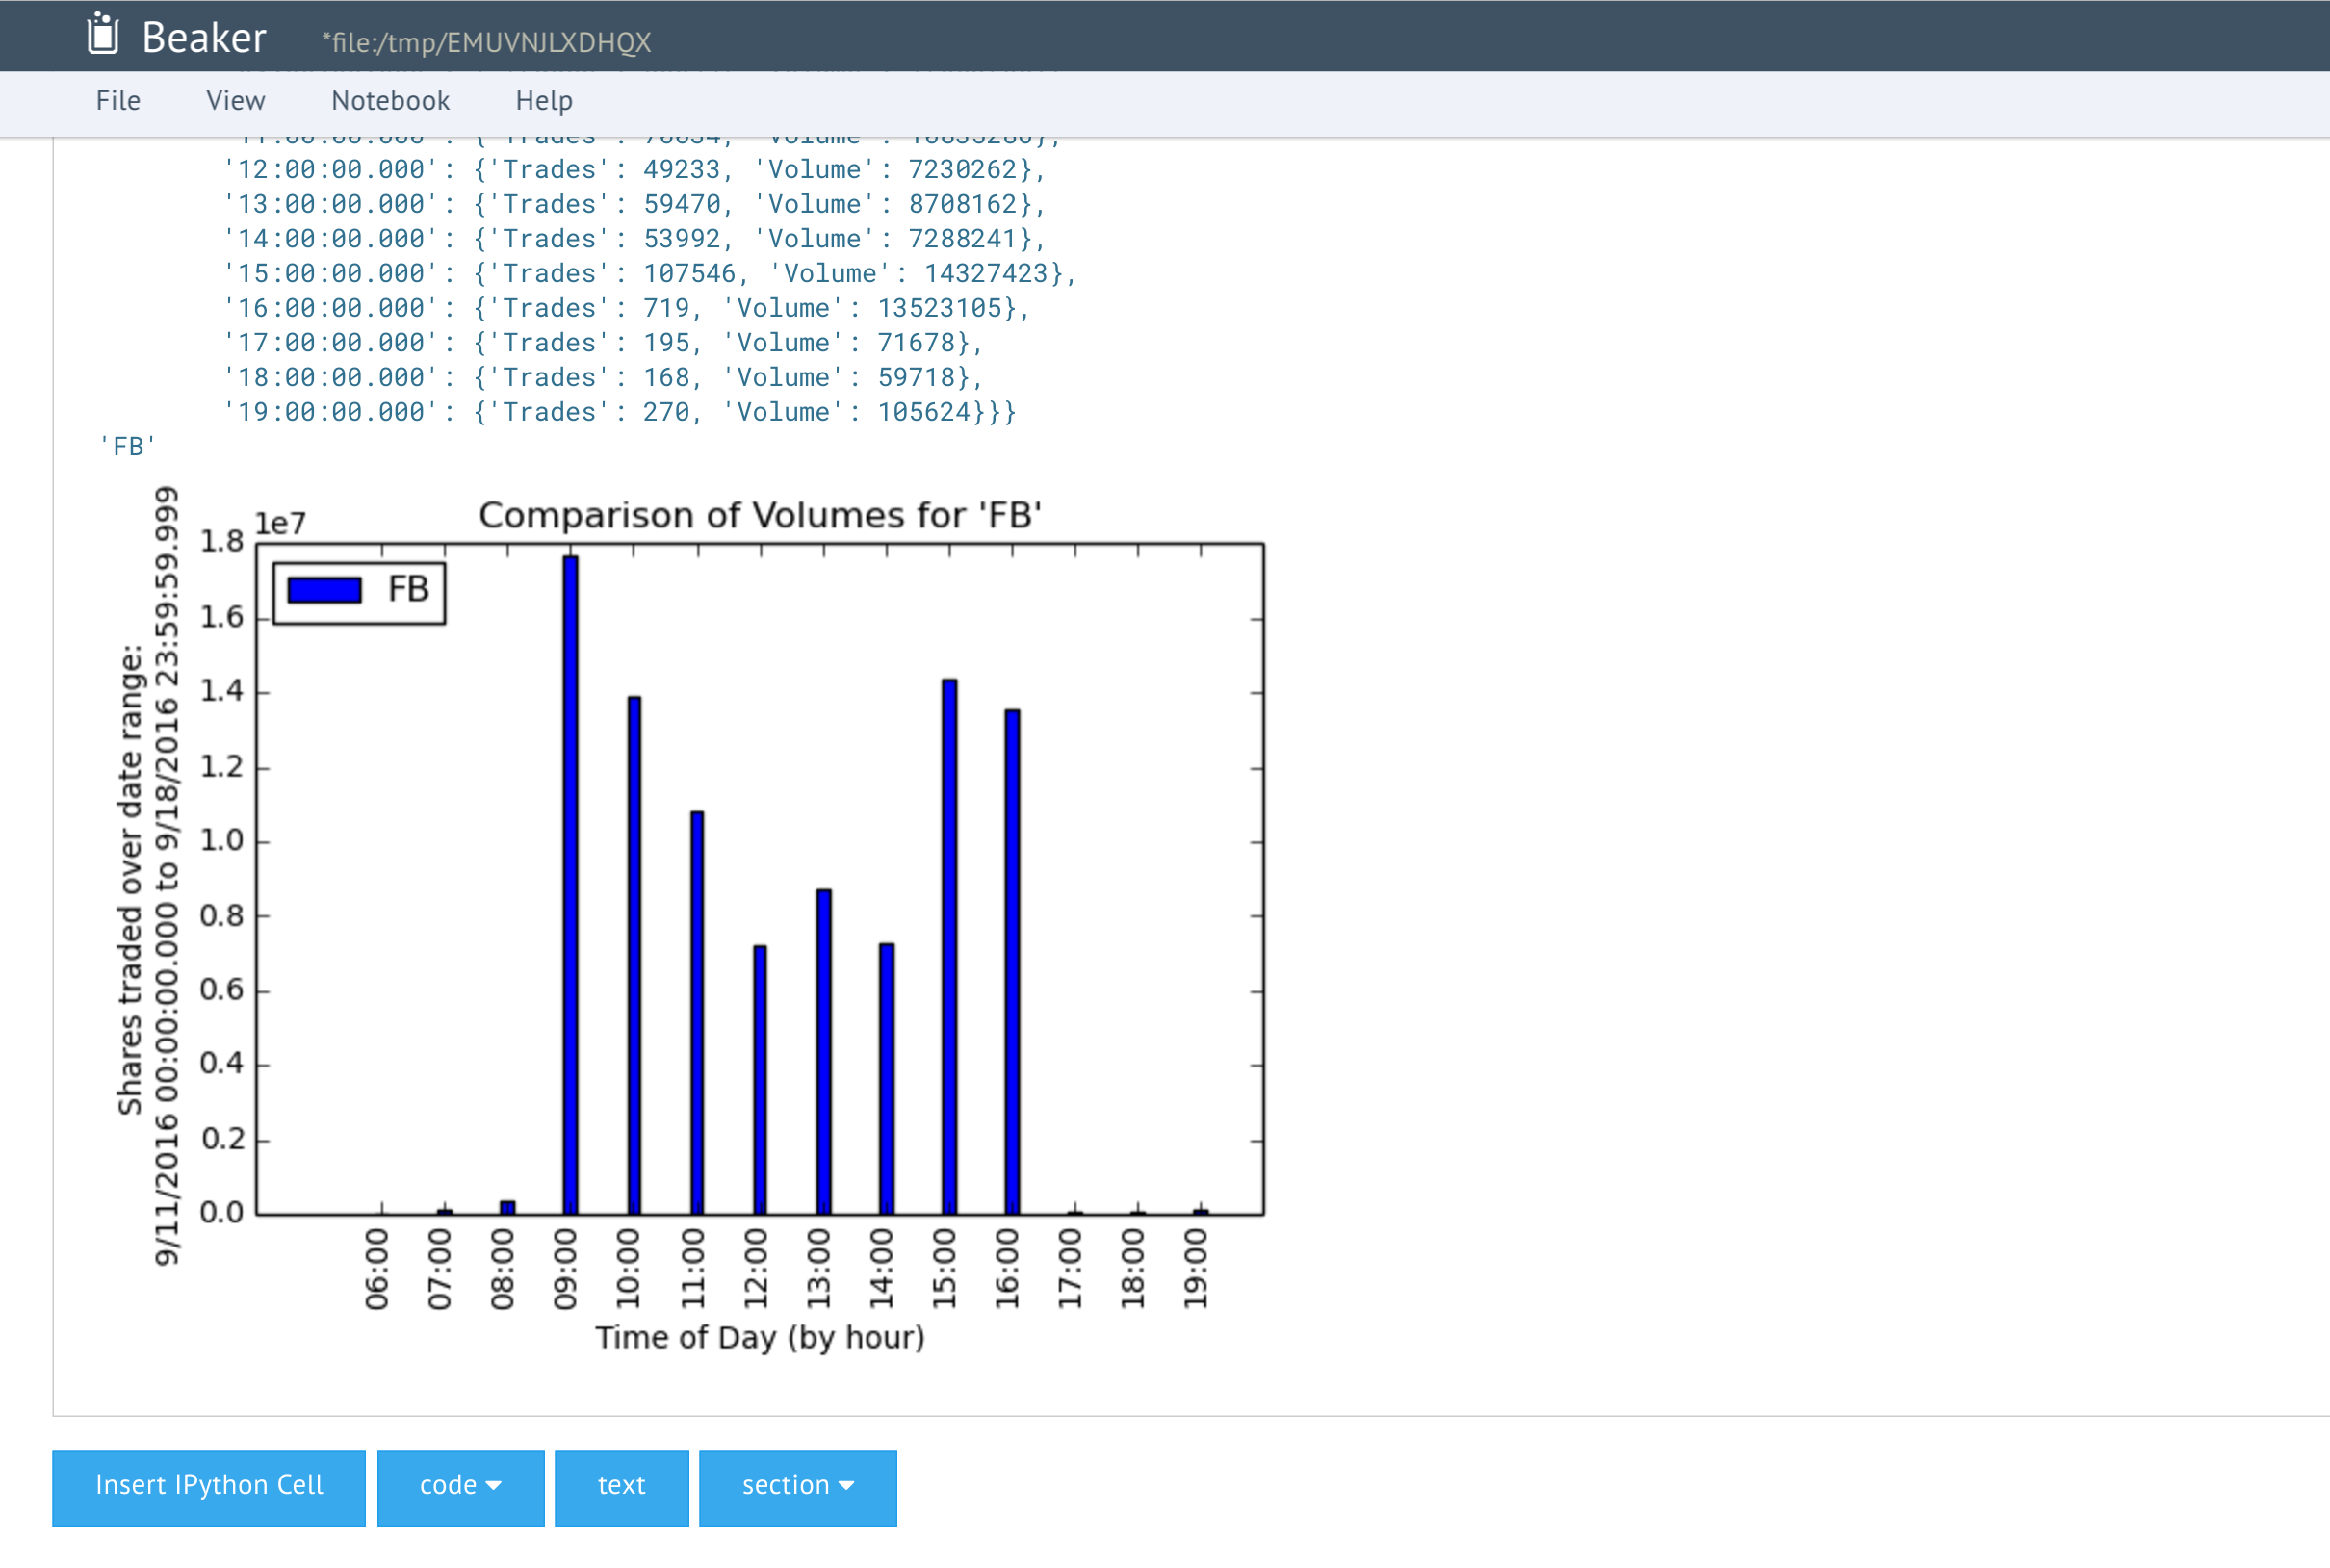Image resolution: width=2330 pixels, height=1568 pixels.
Task: Click the Beaker logo icon
Action: [x=102, y=34]
